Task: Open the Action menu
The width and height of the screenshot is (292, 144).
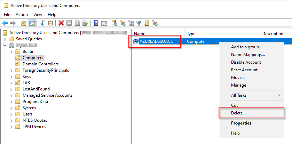Action: [x=22, y=15]
